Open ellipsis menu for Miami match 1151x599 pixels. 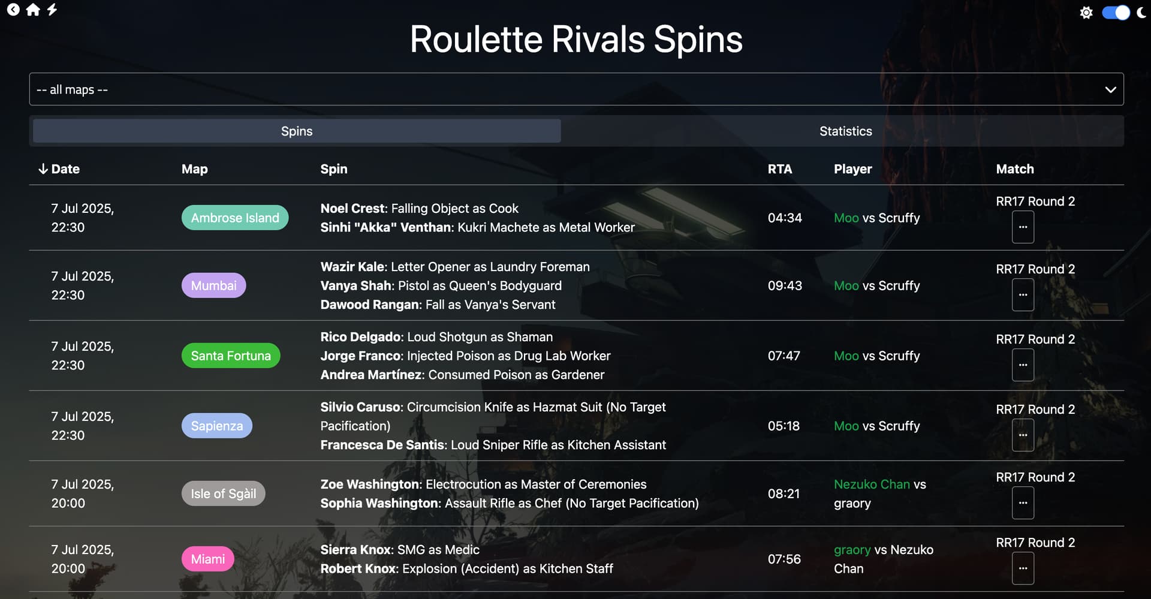(1023, 568)
